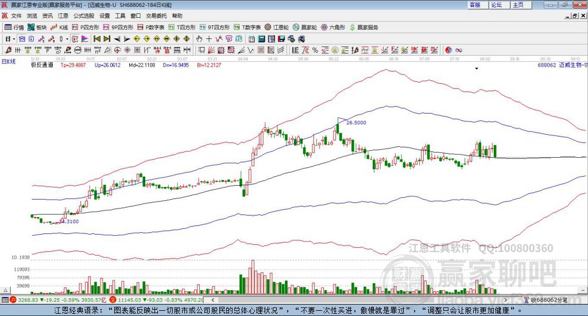Click the 日K线 chart label
This screenshot has height=316, width=588.
(x=9, y=61)
